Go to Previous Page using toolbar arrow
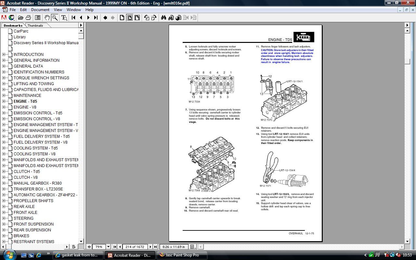 81,18
